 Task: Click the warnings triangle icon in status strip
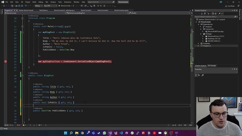[23, 125]
